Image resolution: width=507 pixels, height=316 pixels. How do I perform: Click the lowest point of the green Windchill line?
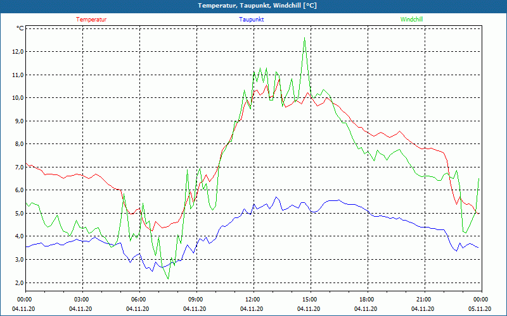click(x=168, y=278)
